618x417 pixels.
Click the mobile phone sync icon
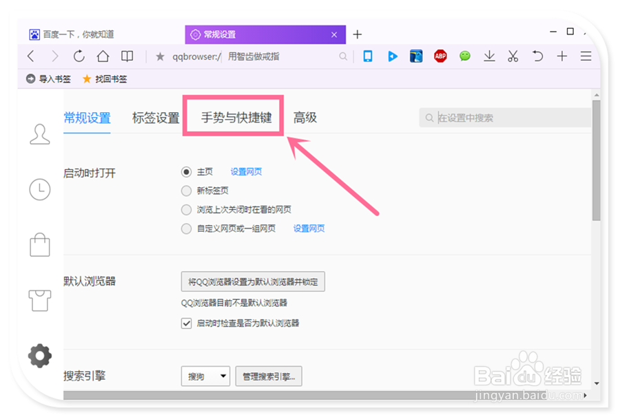point(367,56)
